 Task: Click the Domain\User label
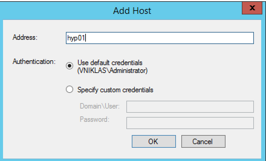(100, 106)
